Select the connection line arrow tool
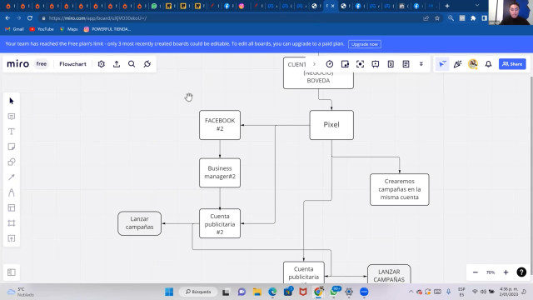The image size is (533, 300). point(12,177)
